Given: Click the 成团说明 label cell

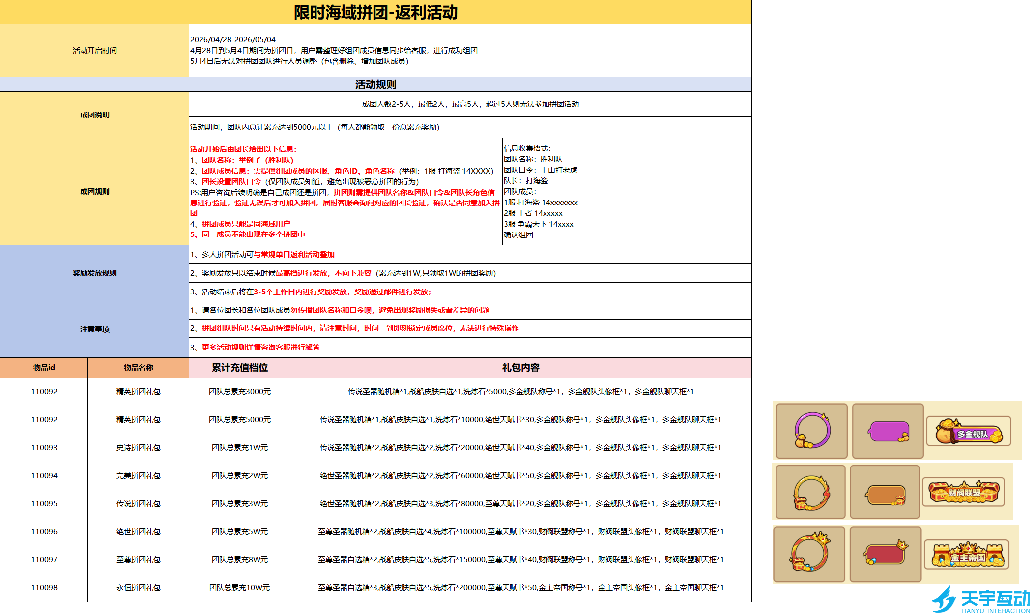Looking at the screenshot, I should (x=94, y=115).
